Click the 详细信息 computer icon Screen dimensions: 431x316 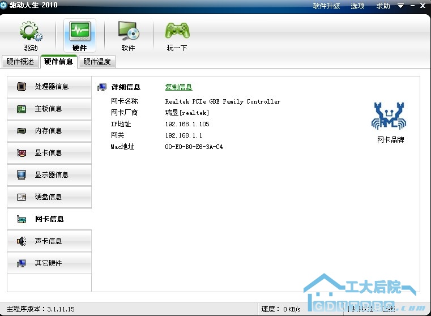click(102, 87)
